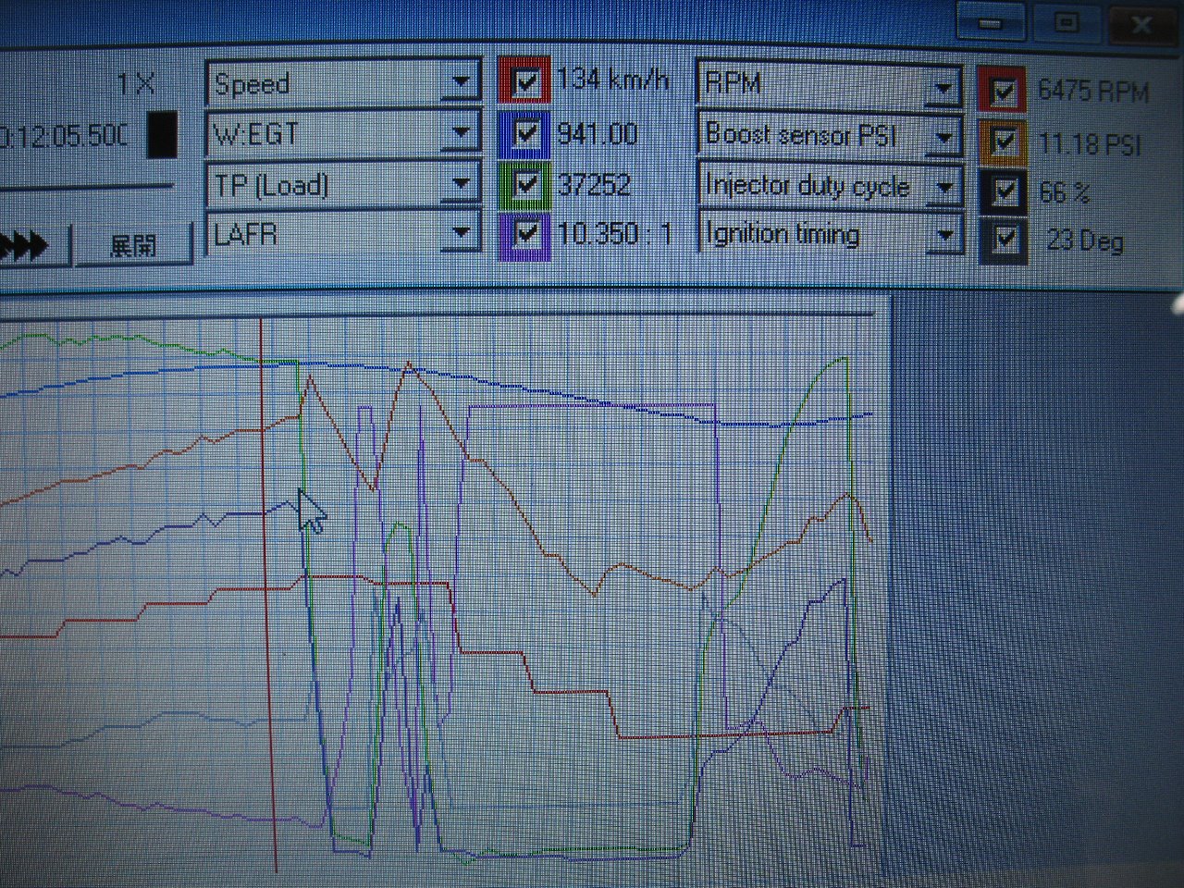This screenshot has width=1184, height=888.
Task: Click the log timestamp readout
Action: pos(64,135)
